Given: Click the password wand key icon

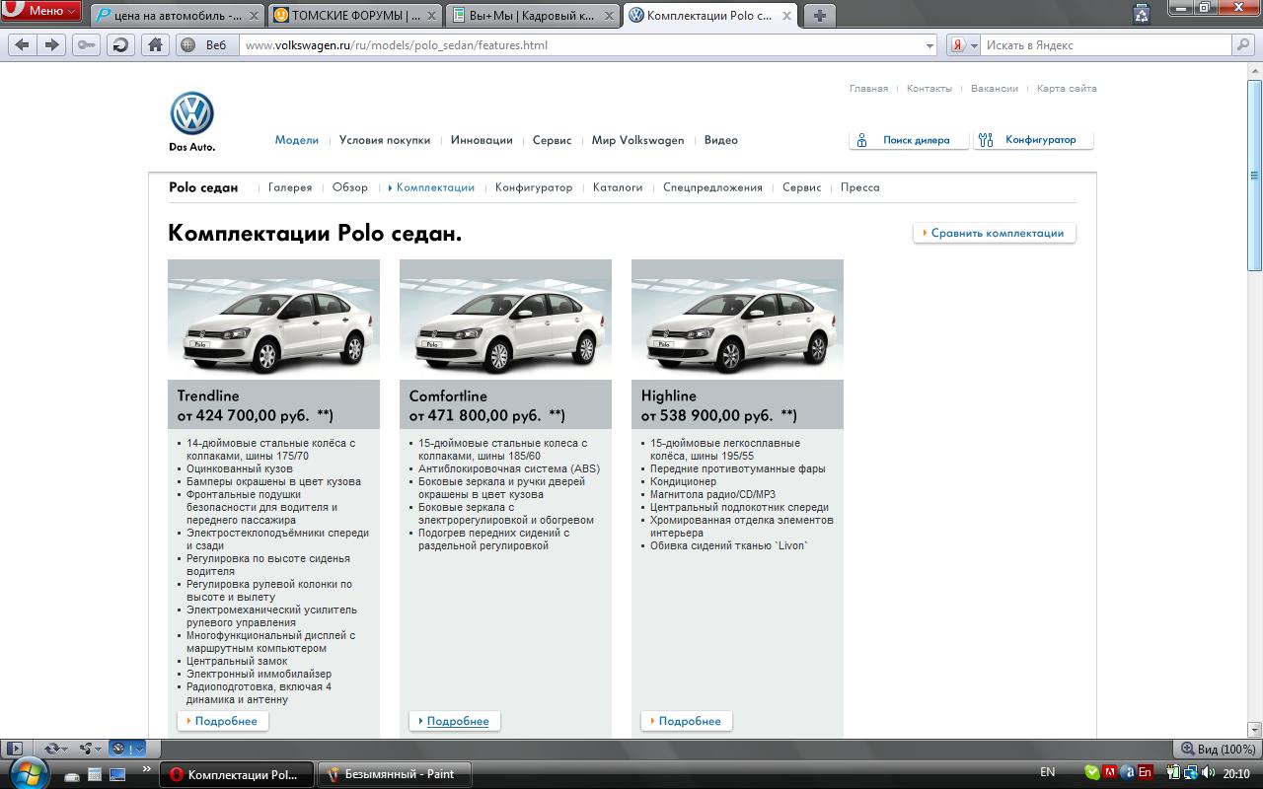Looking at the screenshot, I should pyautogui.click(x=87, y=44).
